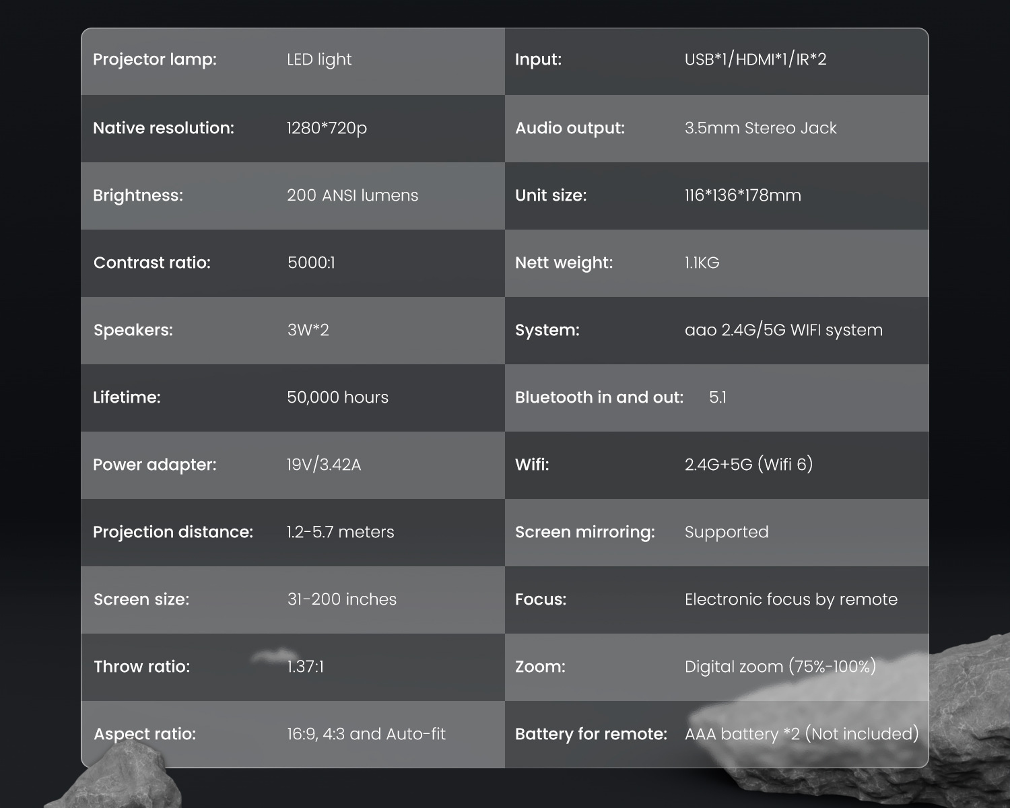Image resolution: width=1010 pixels, height=808 pixels.
Task: Click the "1.2-5.7 meters" projection distance value
Action: 340,532
